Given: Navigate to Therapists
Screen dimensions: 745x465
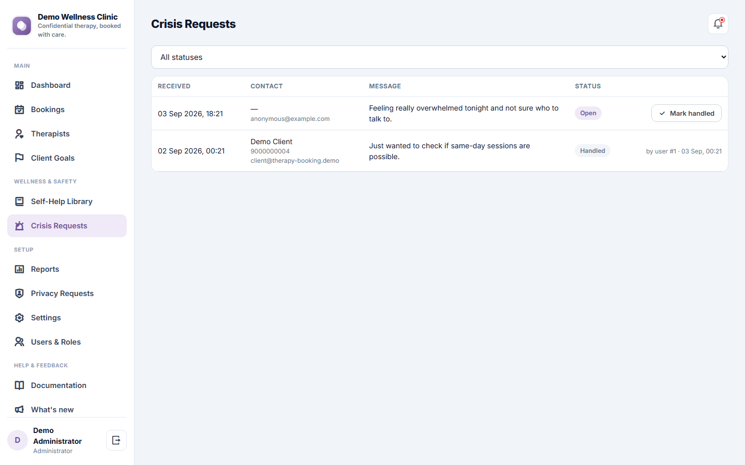Looking at the screenshot, I should click(x=67, y=134).
